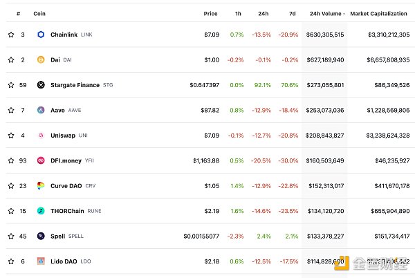The height and width of the screenshot is (278, 415).
Task: Toggle the favorite star for Aave
Action: pyautogui.click(x=10, y=110)
